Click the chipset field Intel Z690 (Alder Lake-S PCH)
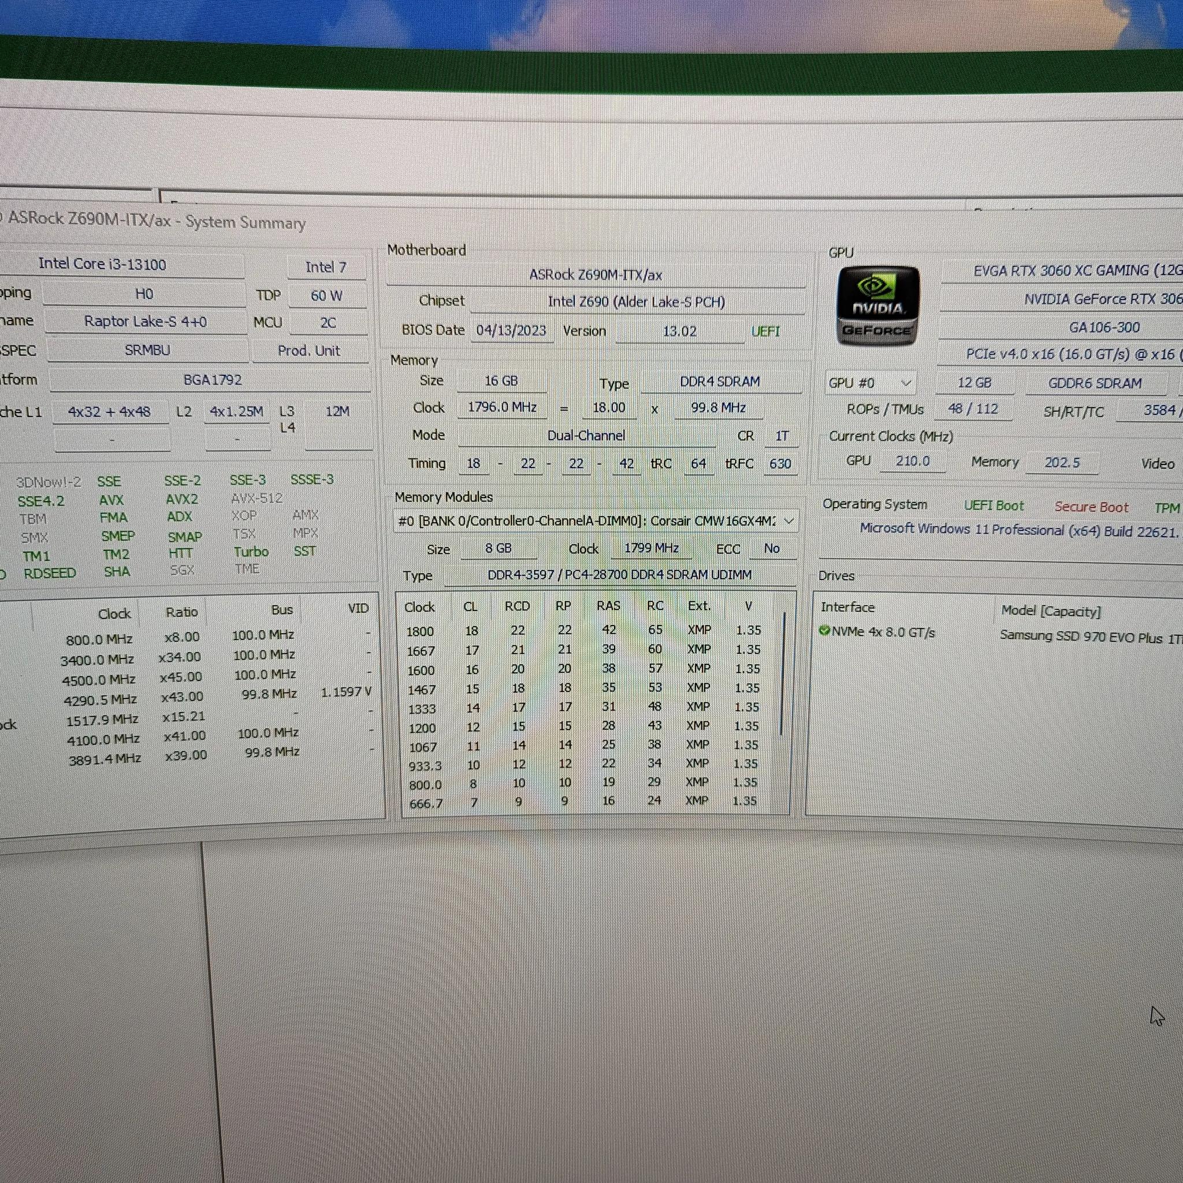Image resolution: width=1183 pixels, height=1183 pixels. (x=637, y=302)
